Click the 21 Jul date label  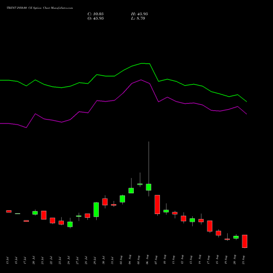pyautogui.click(x=43, y=260)
